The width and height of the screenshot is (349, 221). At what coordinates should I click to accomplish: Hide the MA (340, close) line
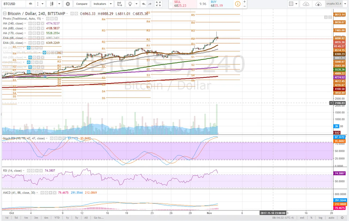[x=30, y=23]
